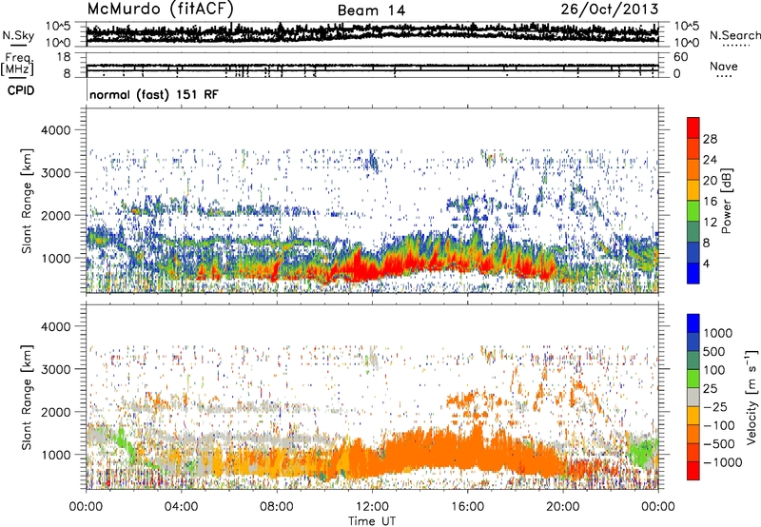Click Slant Range label of velocity panel
Viewport: 761px width, 527px height.
[x=27, y=398]
